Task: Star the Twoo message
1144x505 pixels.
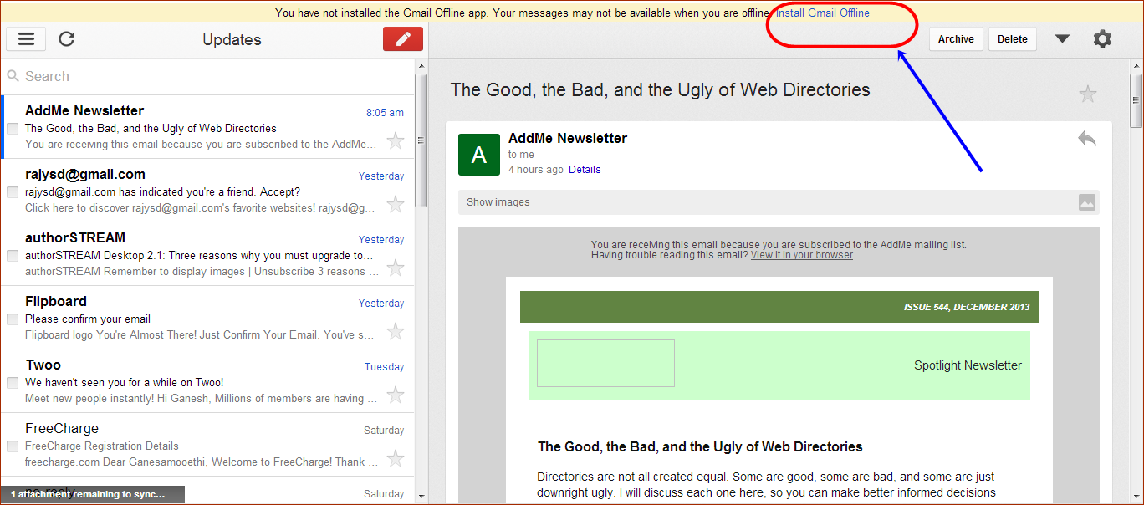Action: tap(396, 395)
